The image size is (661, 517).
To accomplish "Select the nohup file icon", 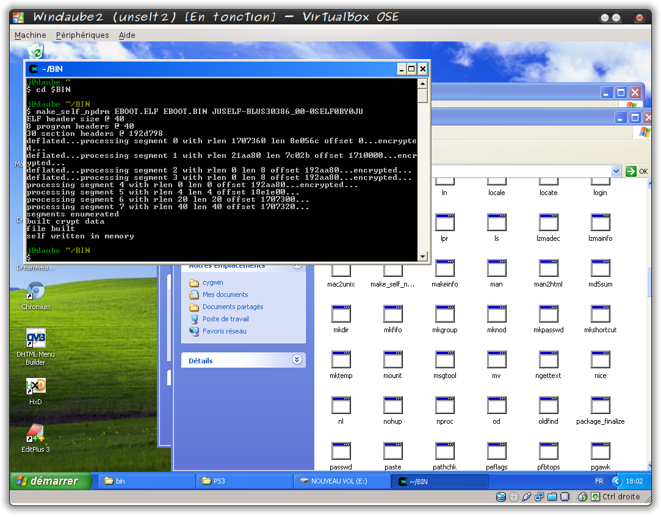I will tap(393, 405).
